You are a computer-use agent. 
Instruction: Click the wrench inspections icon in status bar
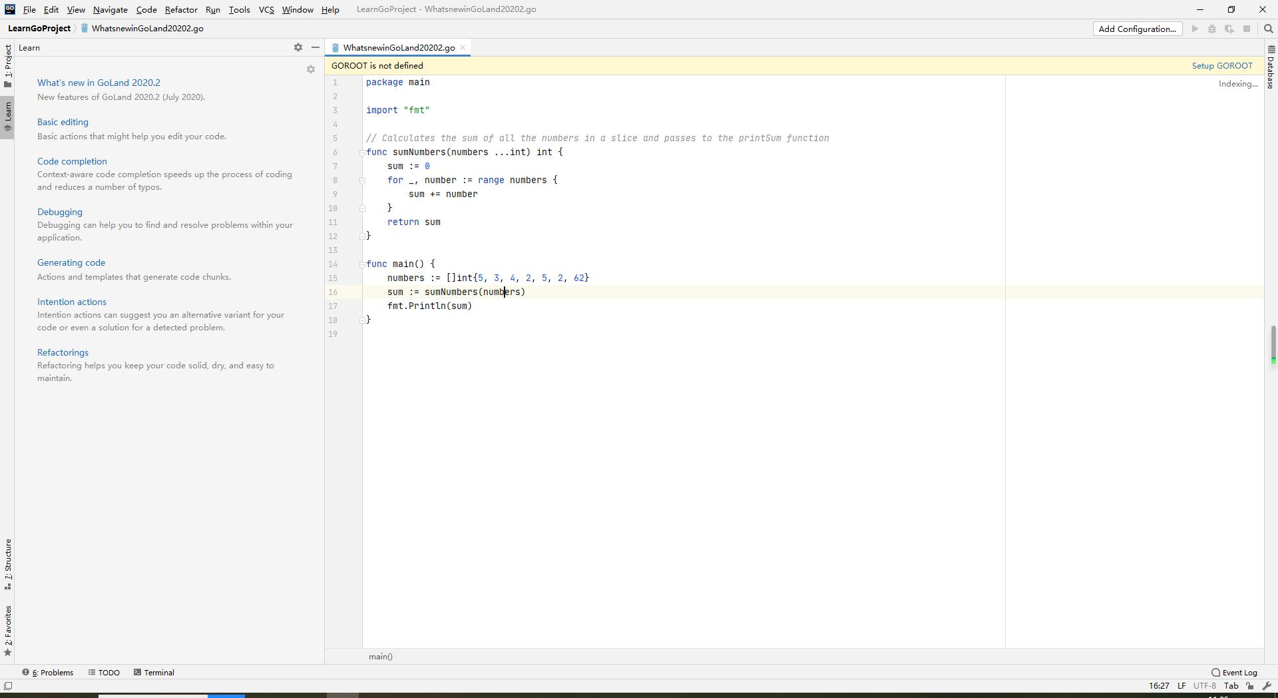point(1267,686)
